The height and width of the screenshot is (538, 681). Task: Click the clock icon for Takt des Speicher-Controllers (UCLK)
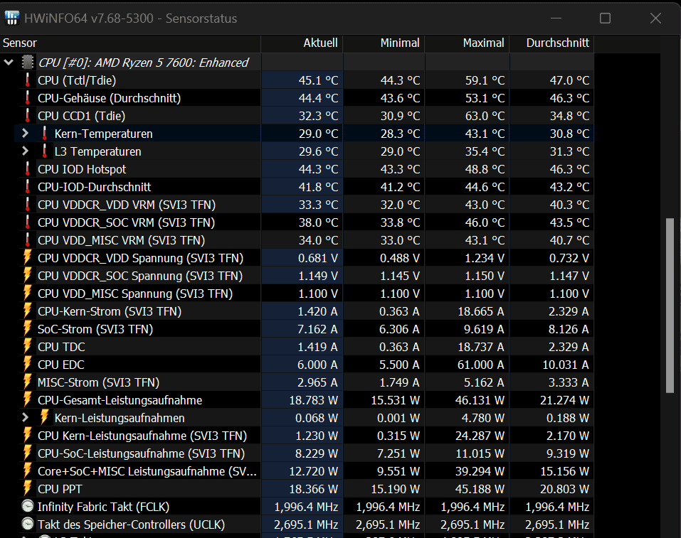pos(28,524)
